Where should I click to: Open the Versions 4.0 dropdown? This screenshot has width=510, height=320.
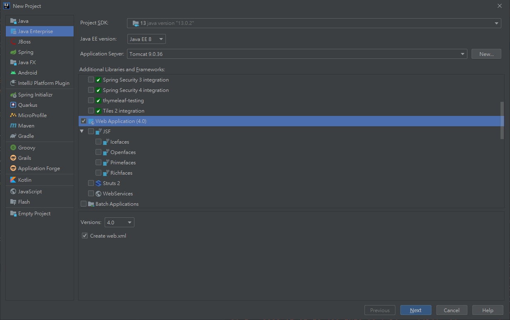(x=120, y=222)
